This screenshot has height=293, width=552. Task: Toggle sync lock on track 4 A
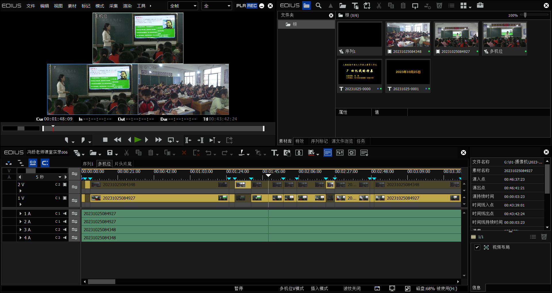(x=74, y=238)
